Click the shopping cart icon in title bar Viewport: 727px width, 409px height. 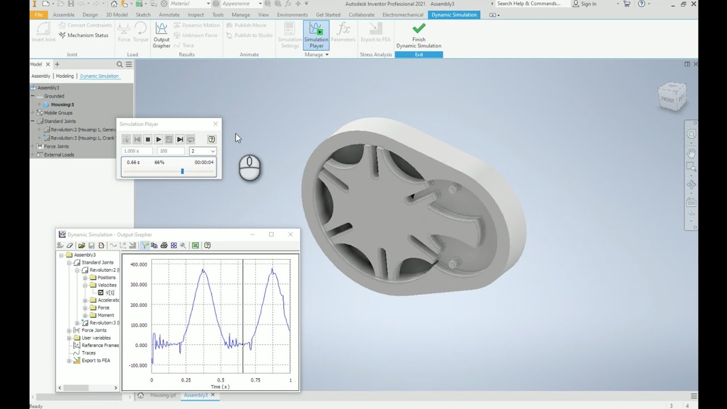627,3
